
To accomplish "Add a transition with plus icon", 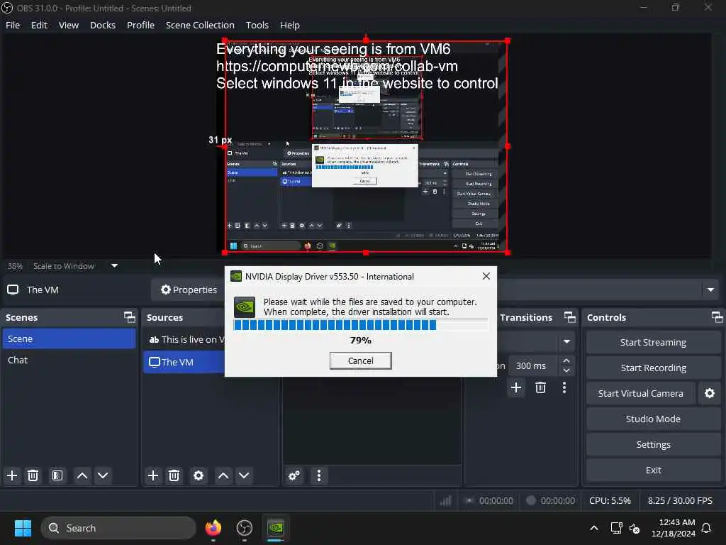I will 516,387.
